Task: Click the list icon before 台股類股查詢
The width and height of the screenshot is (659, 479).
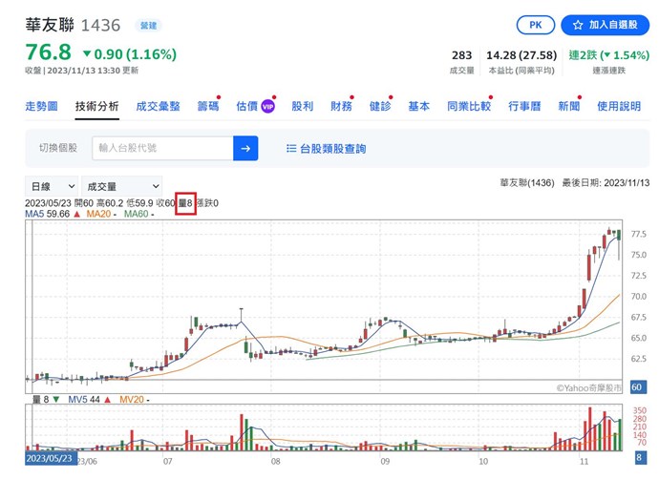Action: tap(291, 149)
